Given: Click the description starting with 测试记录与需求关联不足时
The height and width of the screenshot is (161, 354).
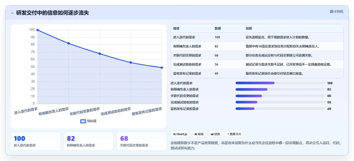Looking at the screenshot, I should (289, 65).
